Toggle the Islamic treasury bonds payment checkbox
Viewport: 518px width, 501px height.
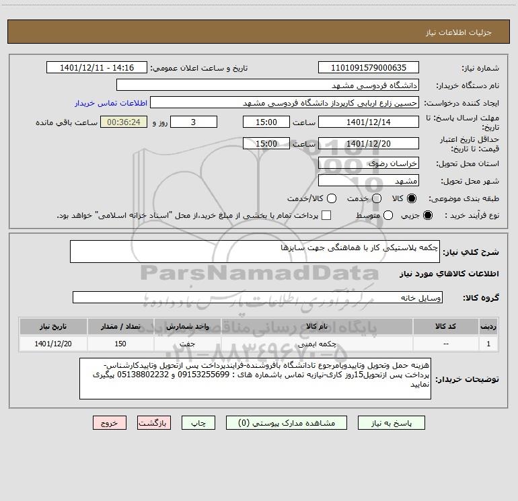[x=326, y=215]
